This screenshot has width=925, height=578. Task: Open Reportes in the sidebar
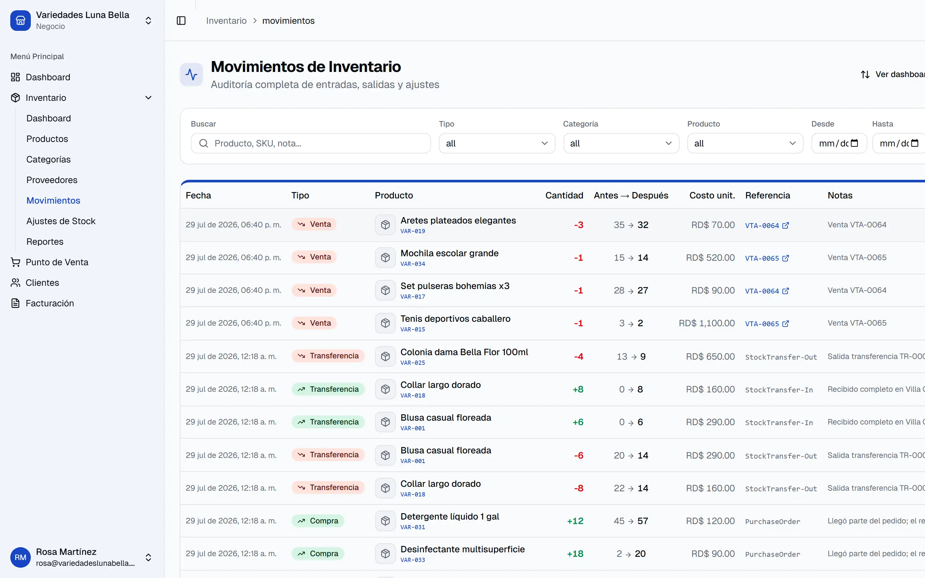(x=45, y=241)
